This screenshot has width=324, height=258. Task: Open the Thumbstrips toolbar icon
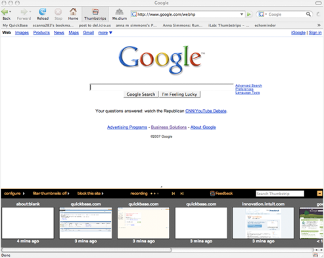[95, 12]
